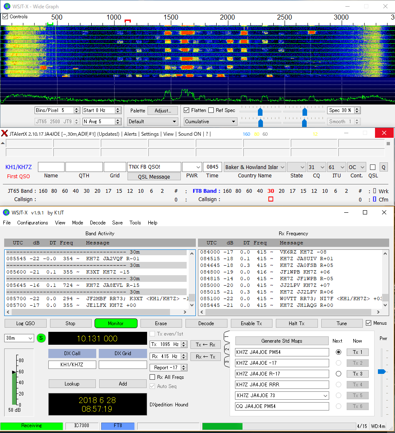Click the JTAlertX callsign row collapse arrow
The height and width of the screenshot is (433, 395).
(x=3, y=143)
